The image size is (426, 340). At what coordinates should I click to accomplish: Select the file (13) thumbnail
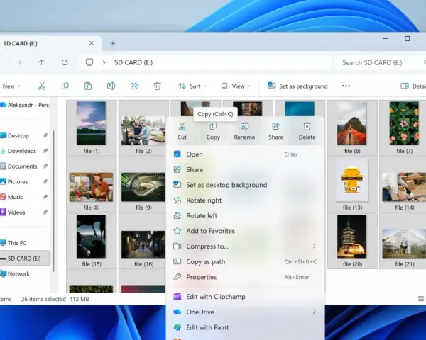[x=352, y=180]
